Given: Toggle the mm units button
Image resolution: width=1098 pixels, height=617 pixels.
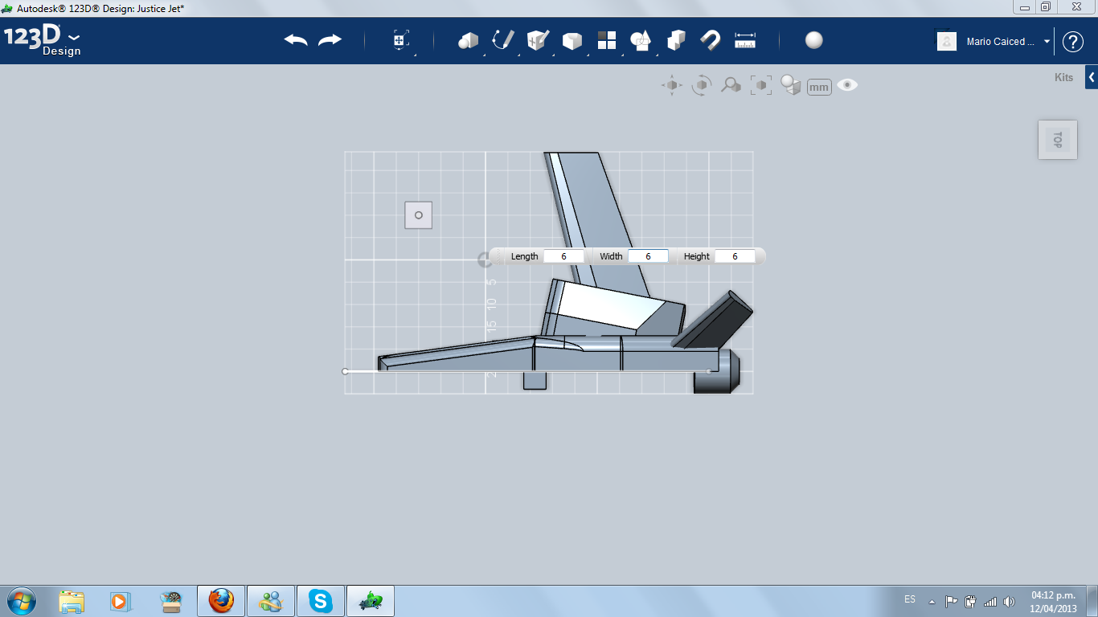Looking at the screenshot, I should pyautogui.click(x=819, y=87).
